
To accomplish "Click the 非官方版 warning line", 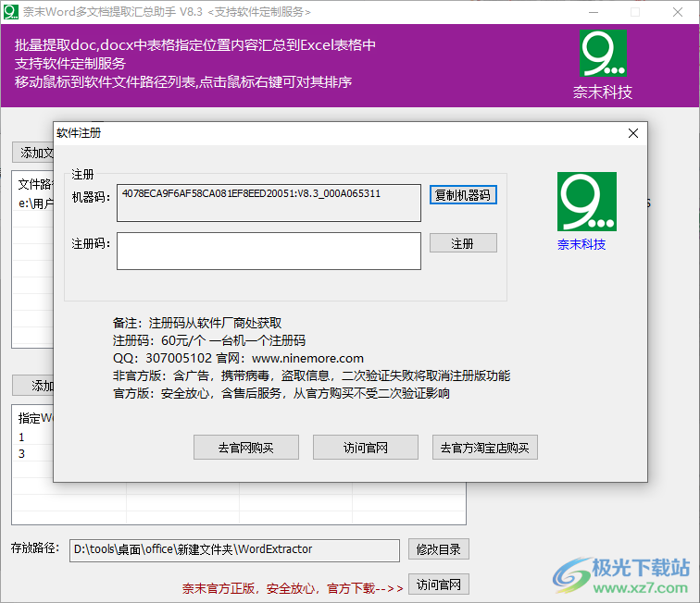I will coord(311,376).
